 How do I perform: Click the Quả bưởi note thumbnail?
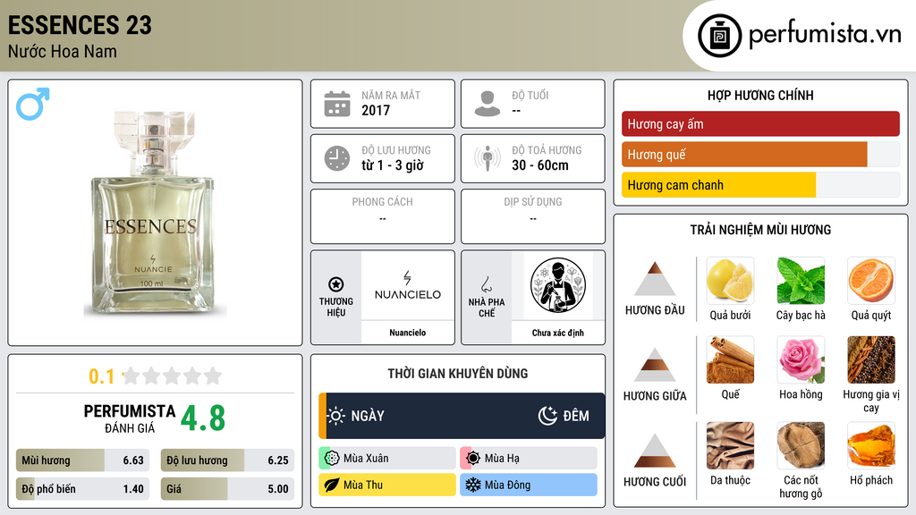click(730, 280)
